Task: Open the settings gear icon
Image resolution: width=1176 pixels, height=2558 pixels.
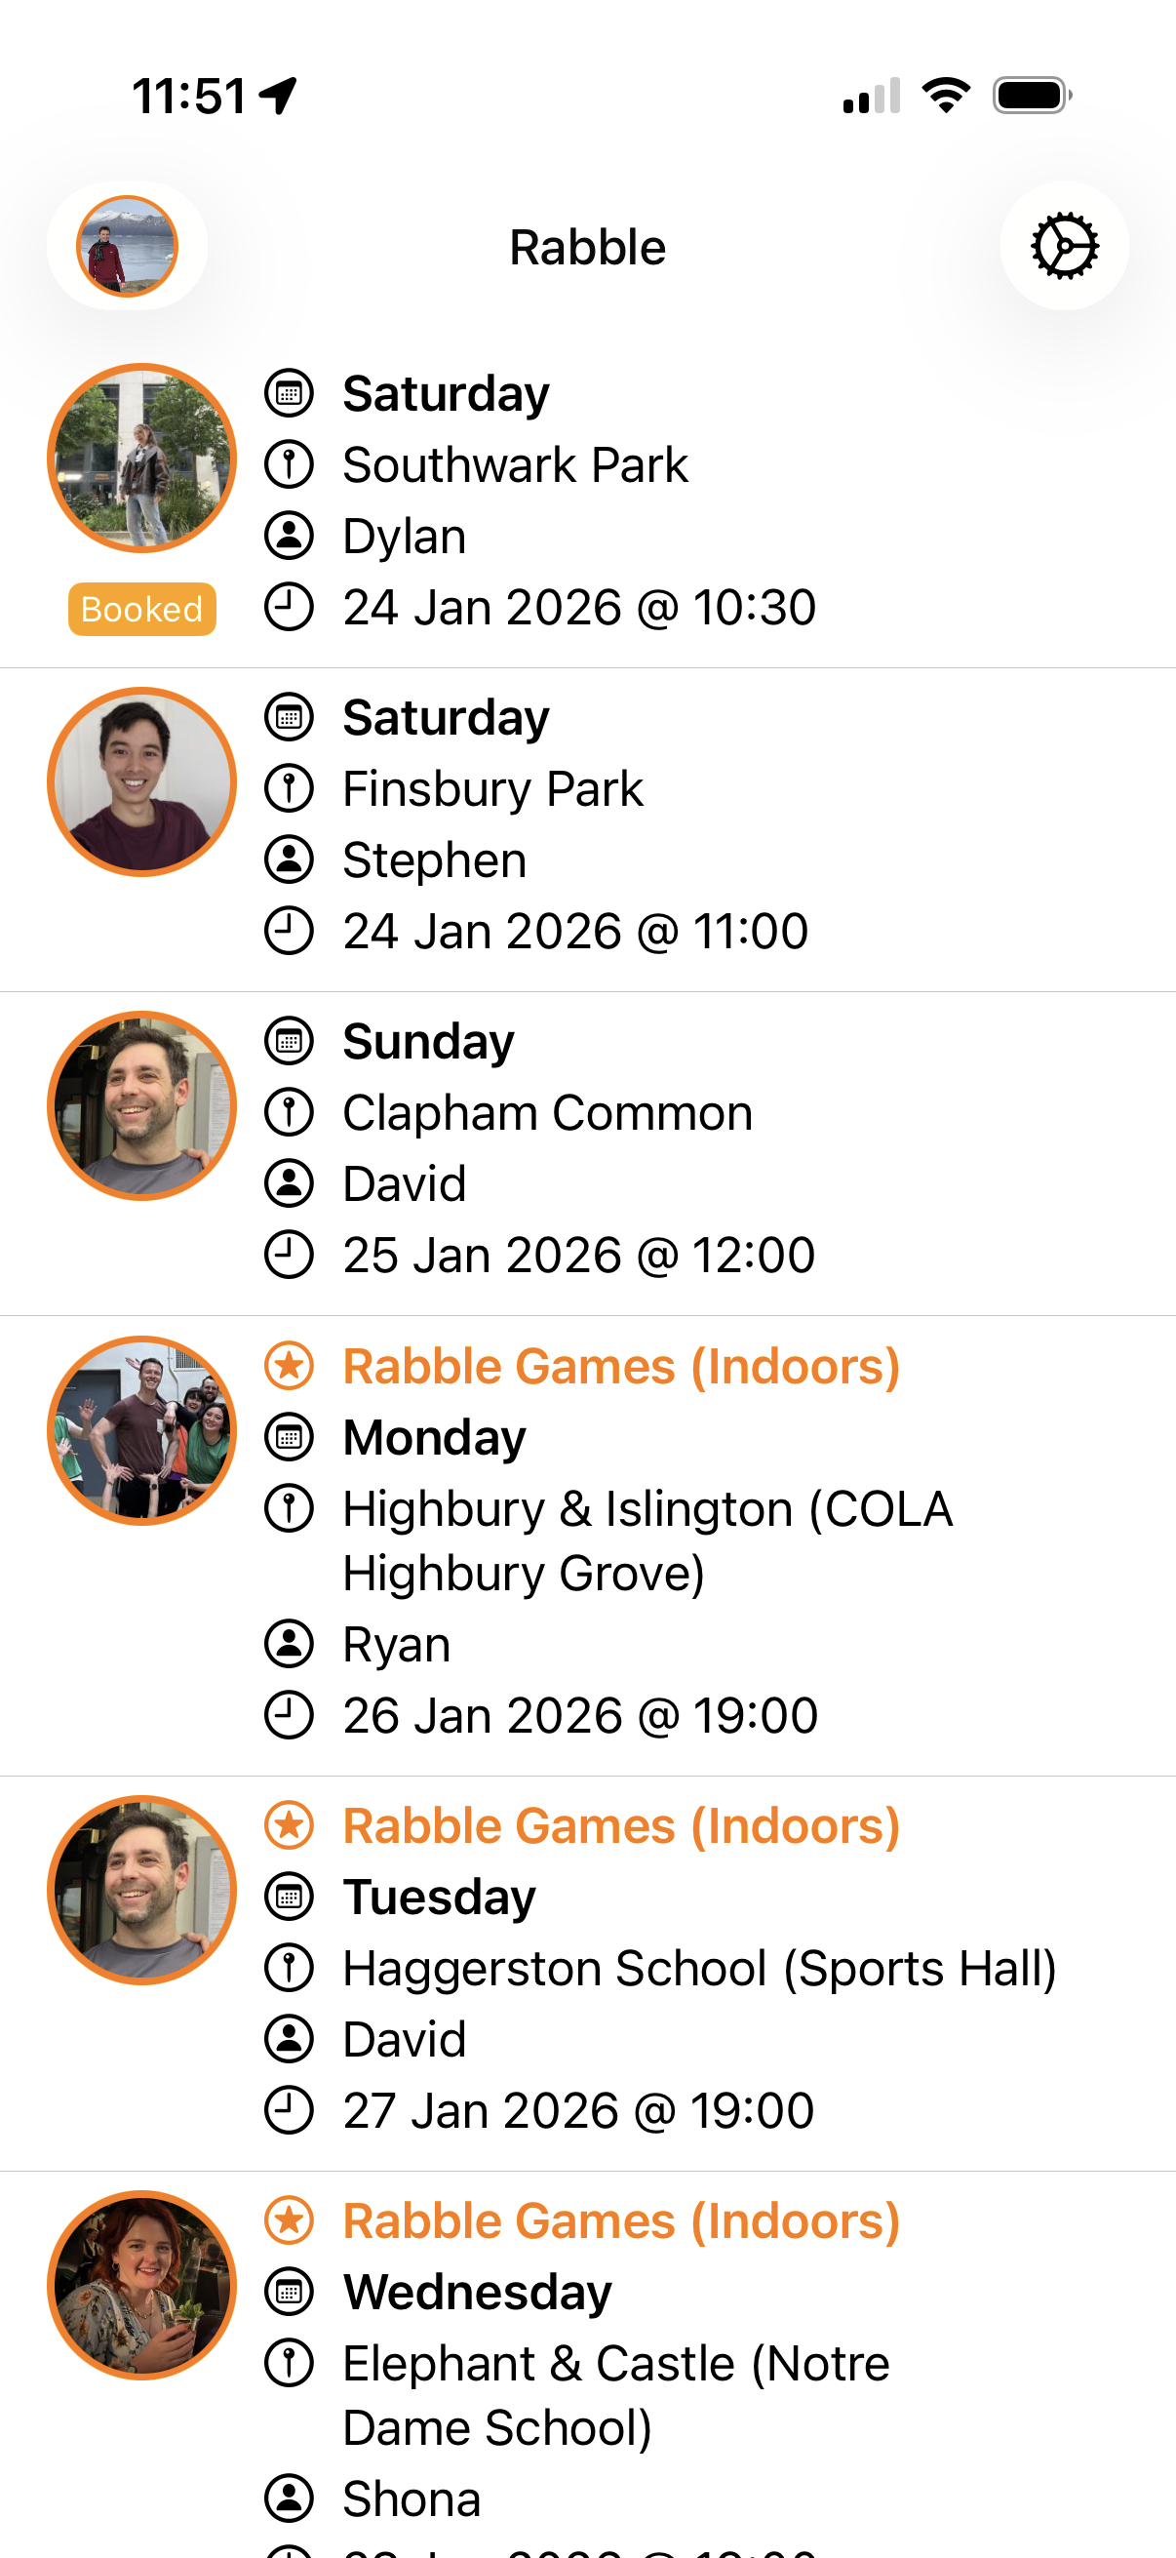Action: click(1064, 245)
